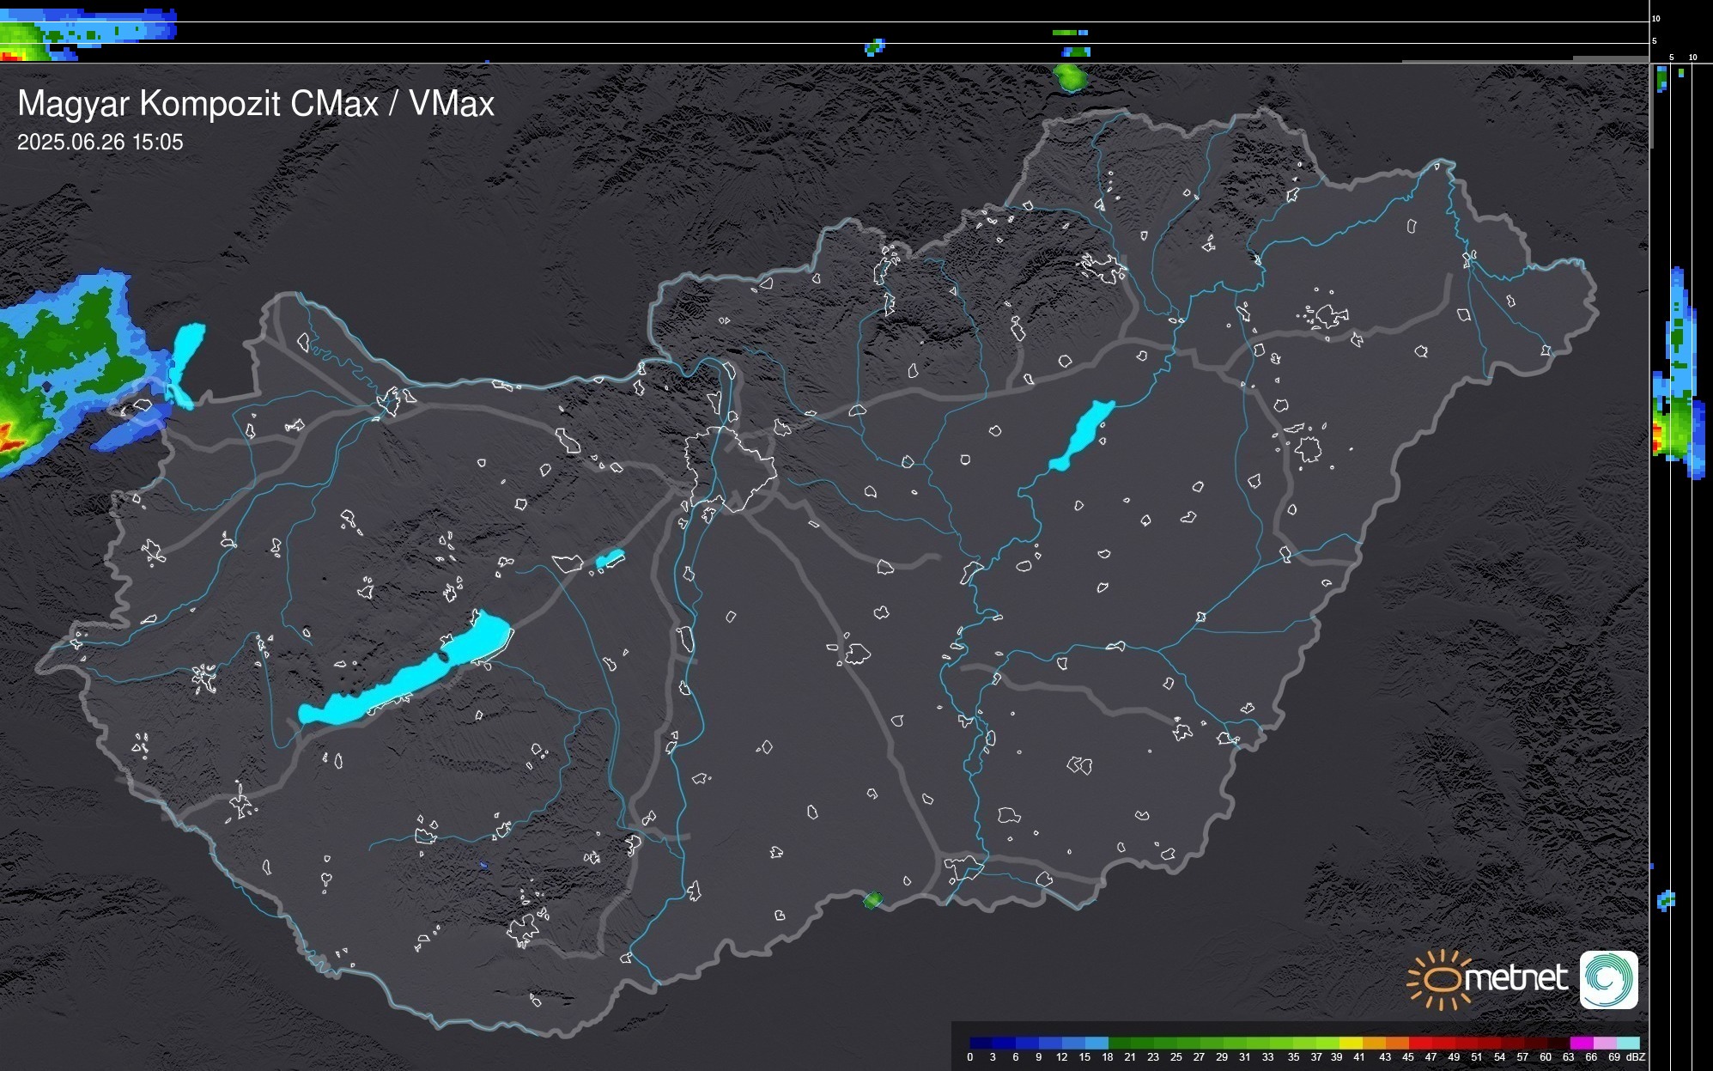Click the green radar cell above the northern border
The height and width of the screenshot is (1071, 1713).
tap(1071, 78)
